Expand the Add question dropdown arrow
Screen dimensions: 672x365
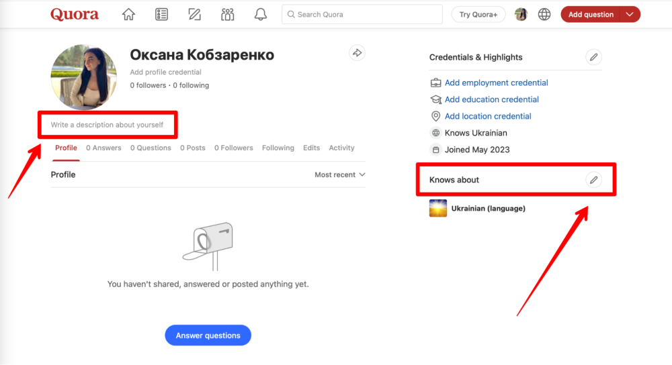pyautogui.click(x=629, y=15)
